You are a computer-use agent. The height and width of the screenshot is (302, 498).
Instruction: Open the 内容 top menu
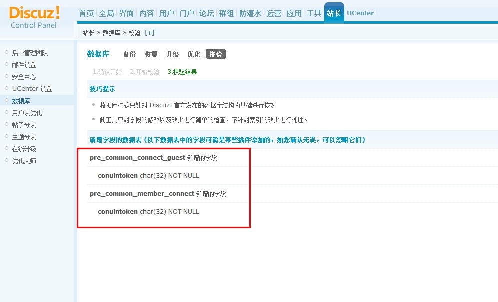[146, 13]
